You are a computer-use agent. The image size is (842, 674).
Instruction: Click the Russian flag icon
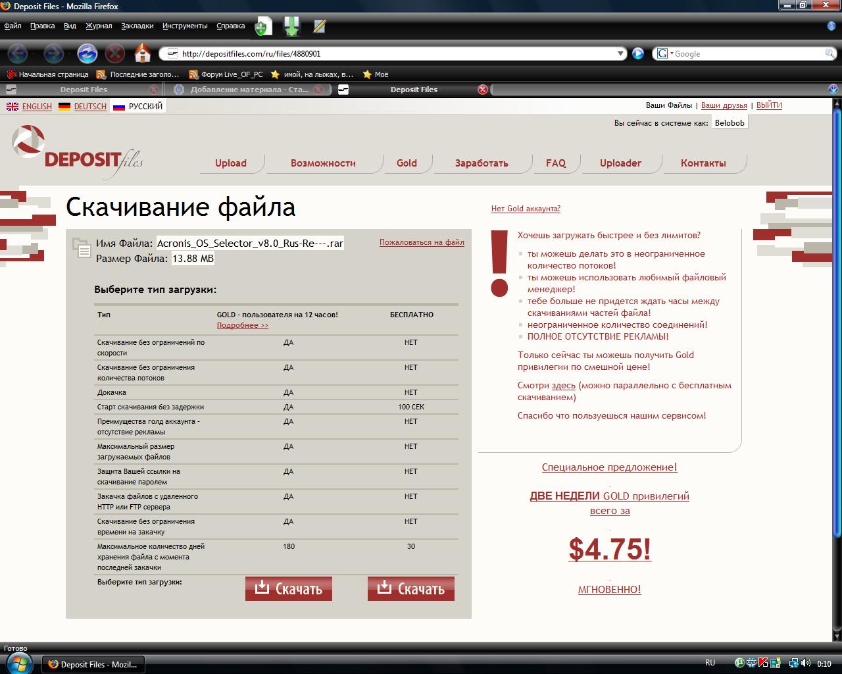click(119, 106)
